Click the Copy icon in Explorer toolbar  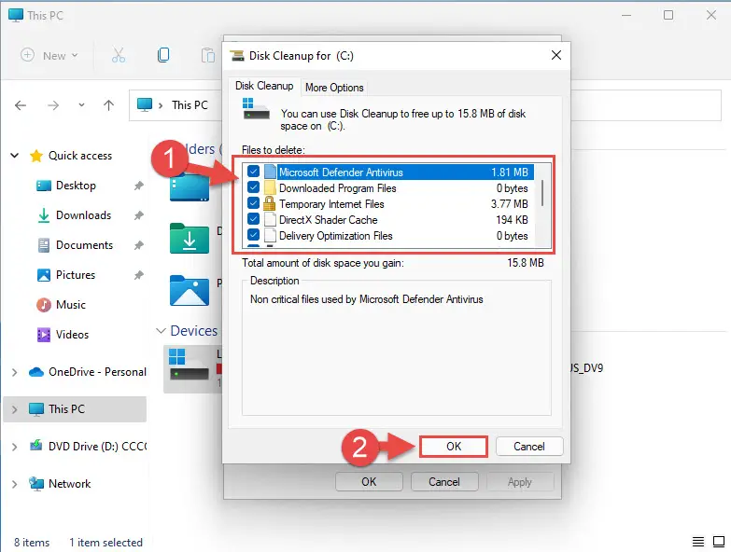[x=163, y=55]
